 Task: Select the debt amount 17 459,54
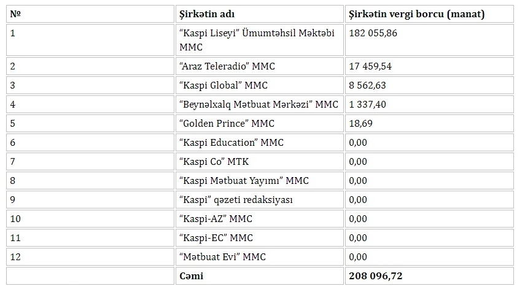370,66
